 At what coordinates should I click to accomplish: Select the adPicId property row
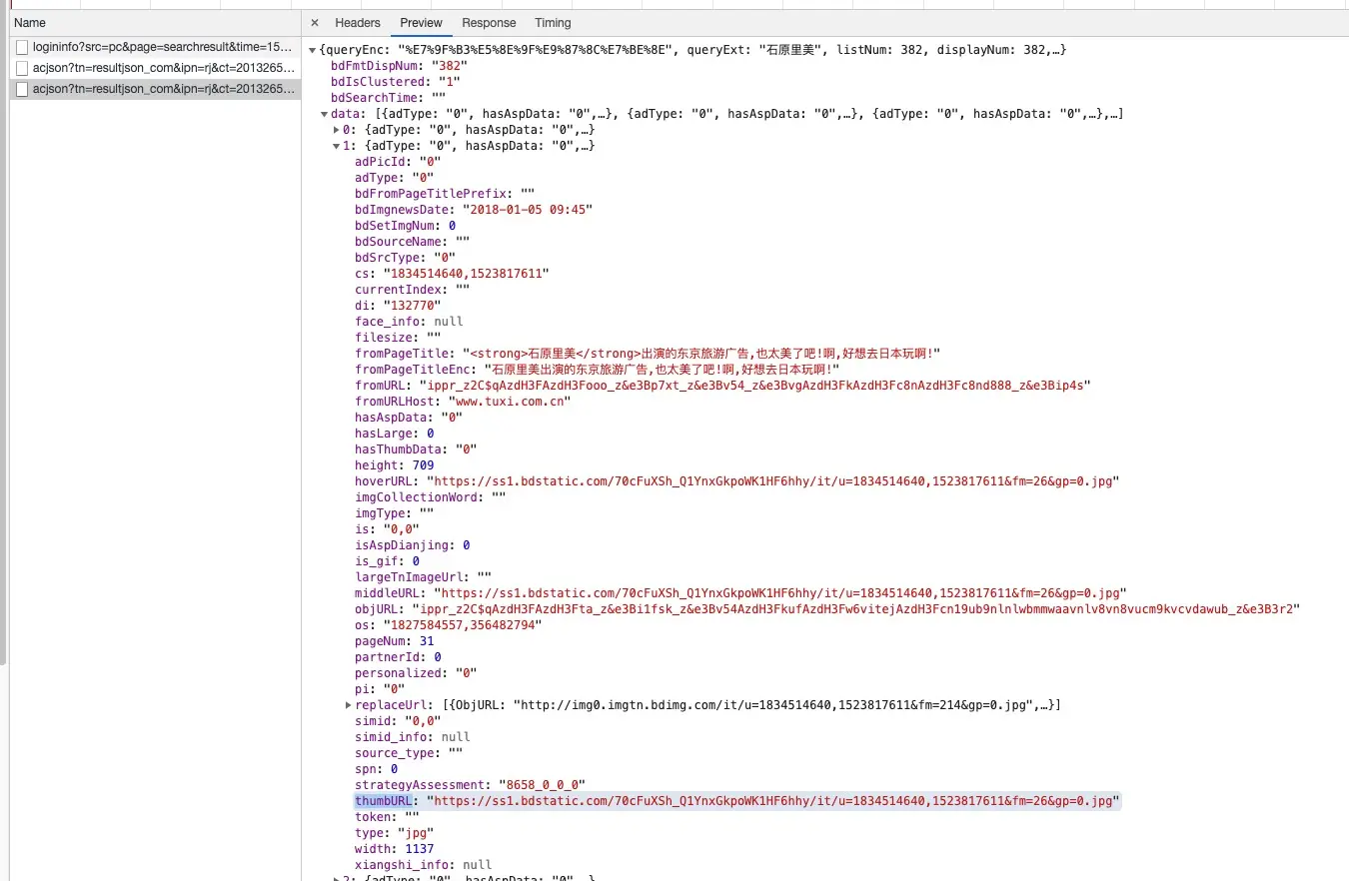pyautogui.click(x=398, y=162)
